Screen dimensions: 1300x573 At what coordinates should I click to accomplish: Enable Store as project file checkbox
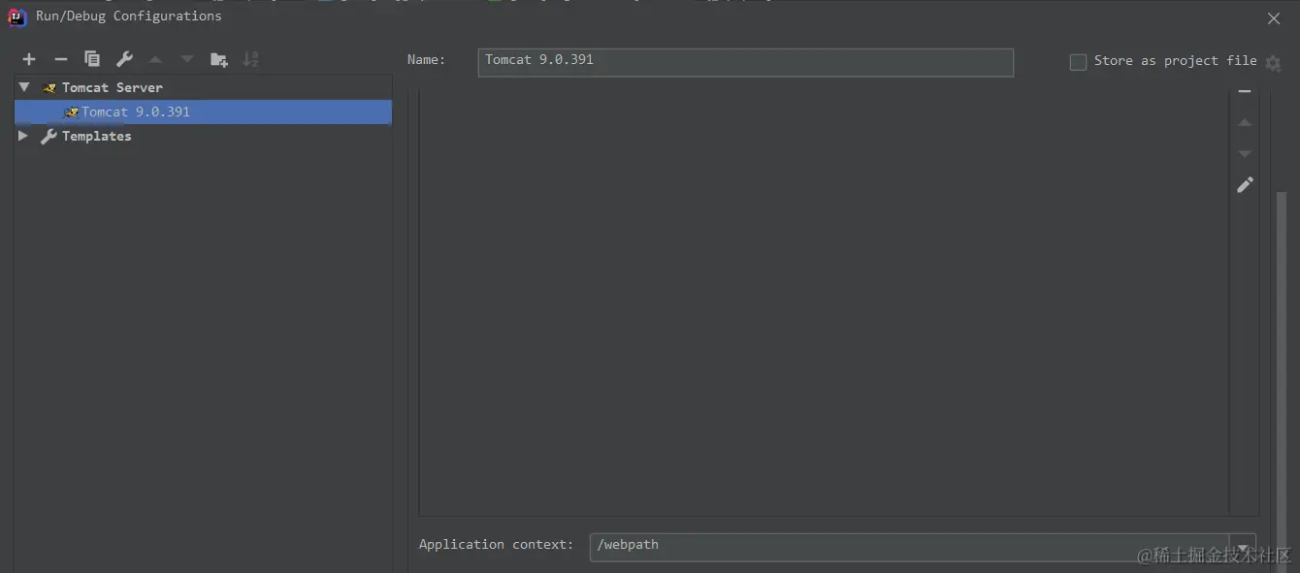[x=1078, y=62]
